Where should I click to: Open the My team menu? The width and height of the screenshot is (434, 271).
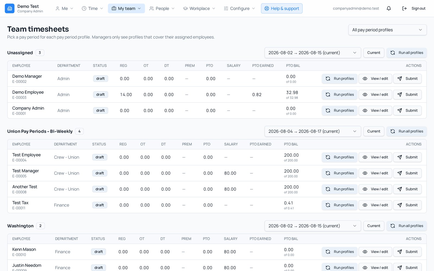coord(126,8)
